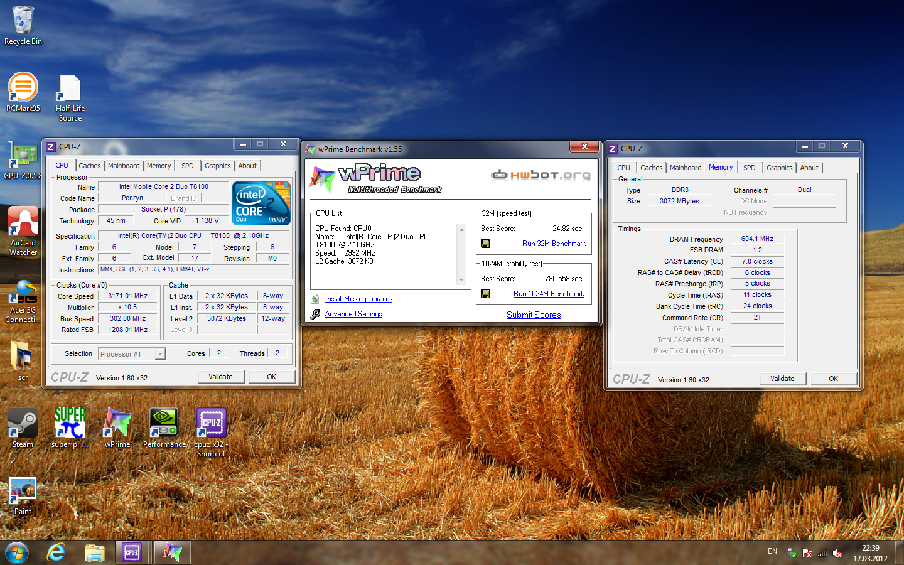The image size is (904, 565).
Task: Select the DRAM Frequency value 604.1 MHz
Action: [757, 239]
